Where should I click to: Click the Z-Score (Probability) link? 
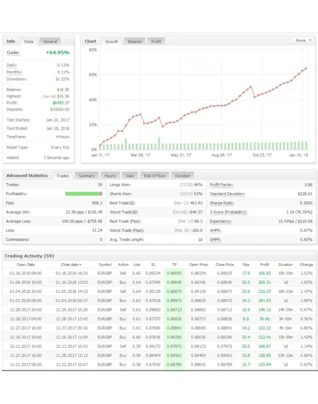point(228,212)
